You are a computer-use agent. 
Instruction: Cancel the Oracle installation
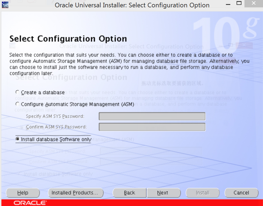point(241,193)
